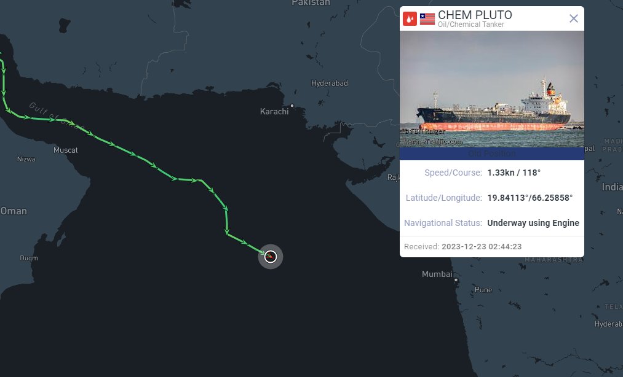Click the latitude/longitude value 19.84113°/66.25858°
The image size is (623, 377).
coord(530,198)
